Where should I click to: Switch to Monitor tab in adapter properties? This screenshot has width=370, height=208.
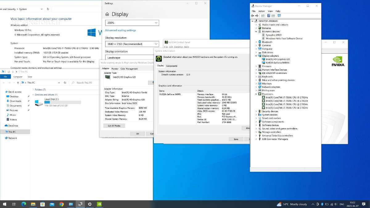[x=115, y=69]
